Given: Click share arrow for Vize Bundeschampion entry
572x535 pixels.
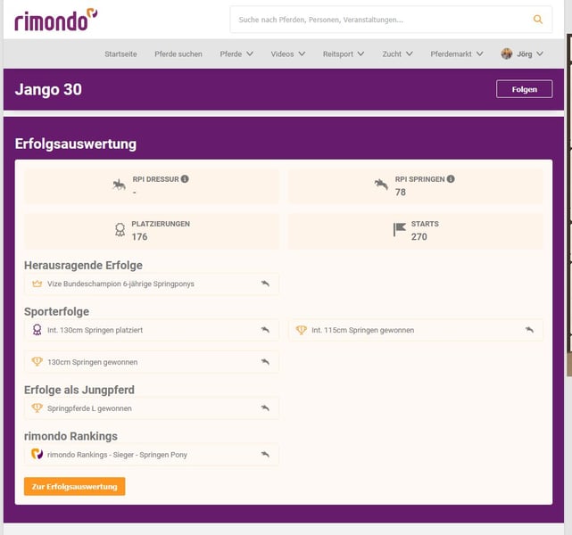Looking at the screenshot, I should point(265,284).
